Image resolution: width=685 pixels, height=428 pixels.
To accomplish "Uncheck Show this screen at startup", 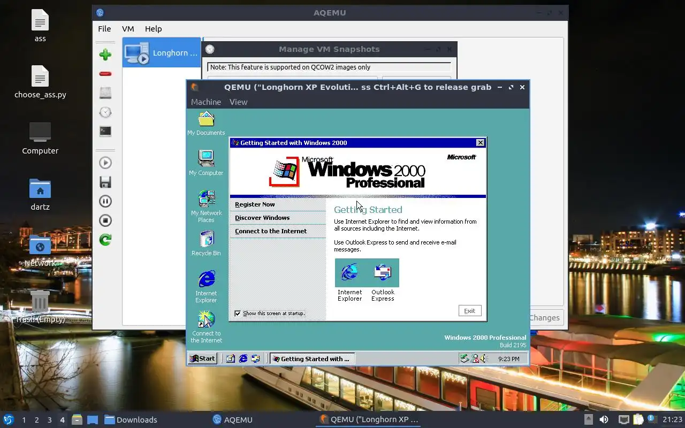I will tap(238, 314).
